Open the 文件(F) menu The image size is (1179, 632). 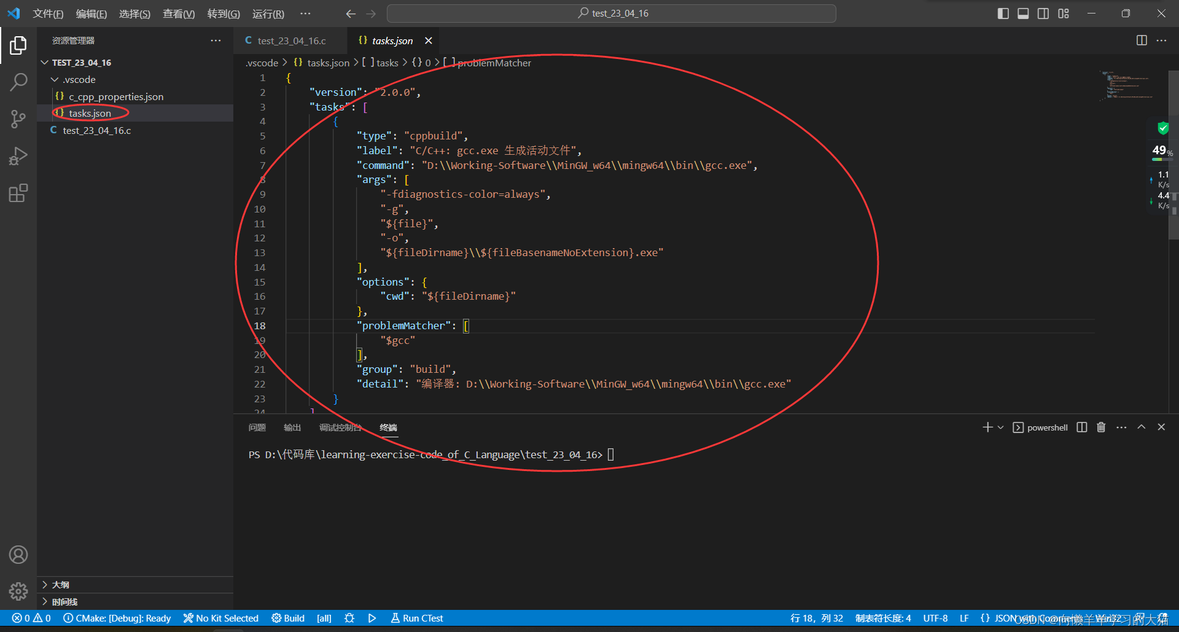click(x=48, y=14)
